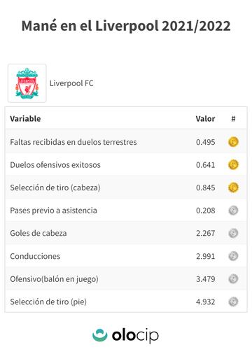This screenshot has width=252, height=354.
Task: Click silver medal for Ofensivo(balón en juego)
Action: (x=233, y=278)
